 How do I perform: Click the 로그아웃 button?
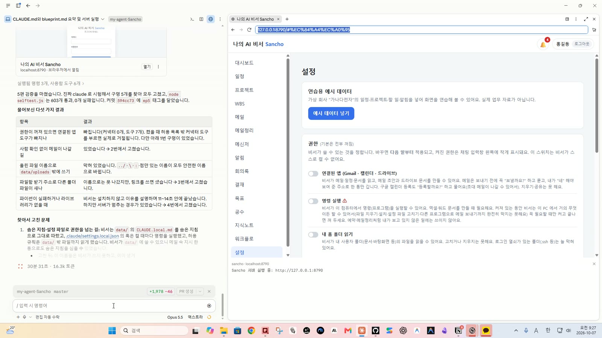(x=582, y=44)
